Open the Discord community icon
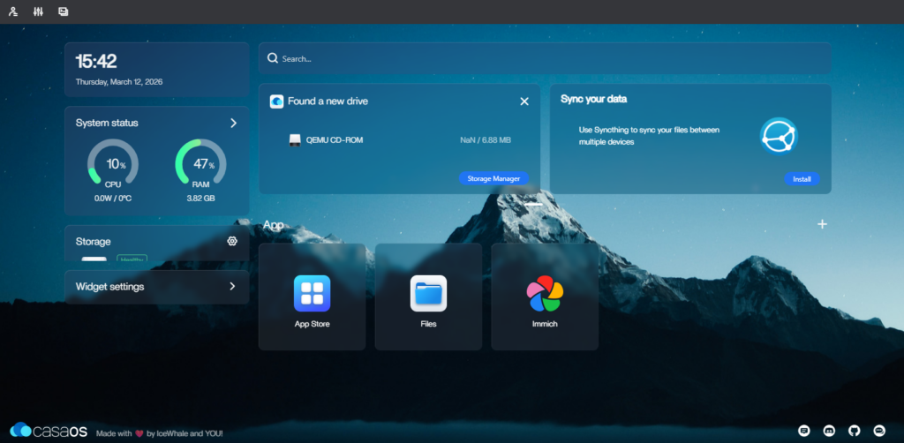 point(829,431)
